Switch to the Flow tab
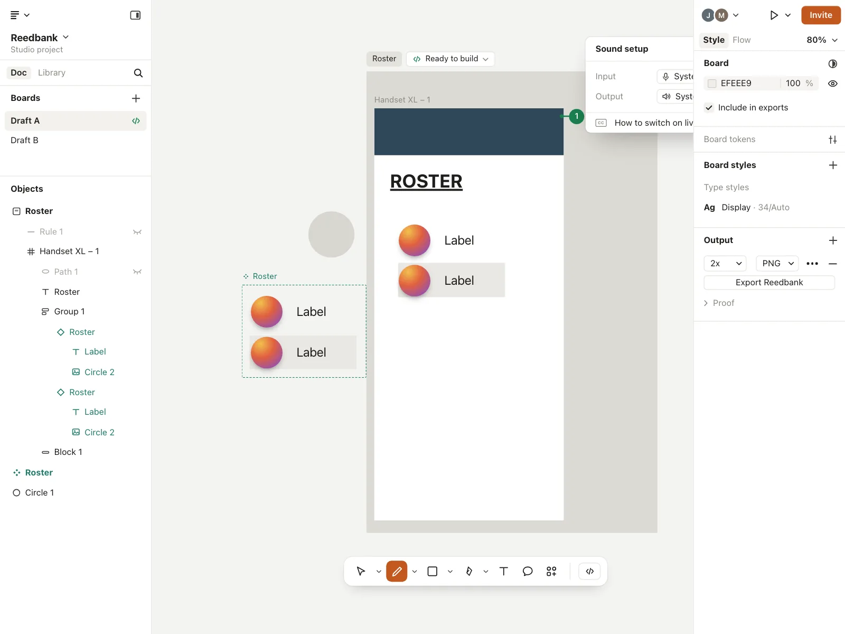This screenshot has width=845, height=634. tap(741, 40)
